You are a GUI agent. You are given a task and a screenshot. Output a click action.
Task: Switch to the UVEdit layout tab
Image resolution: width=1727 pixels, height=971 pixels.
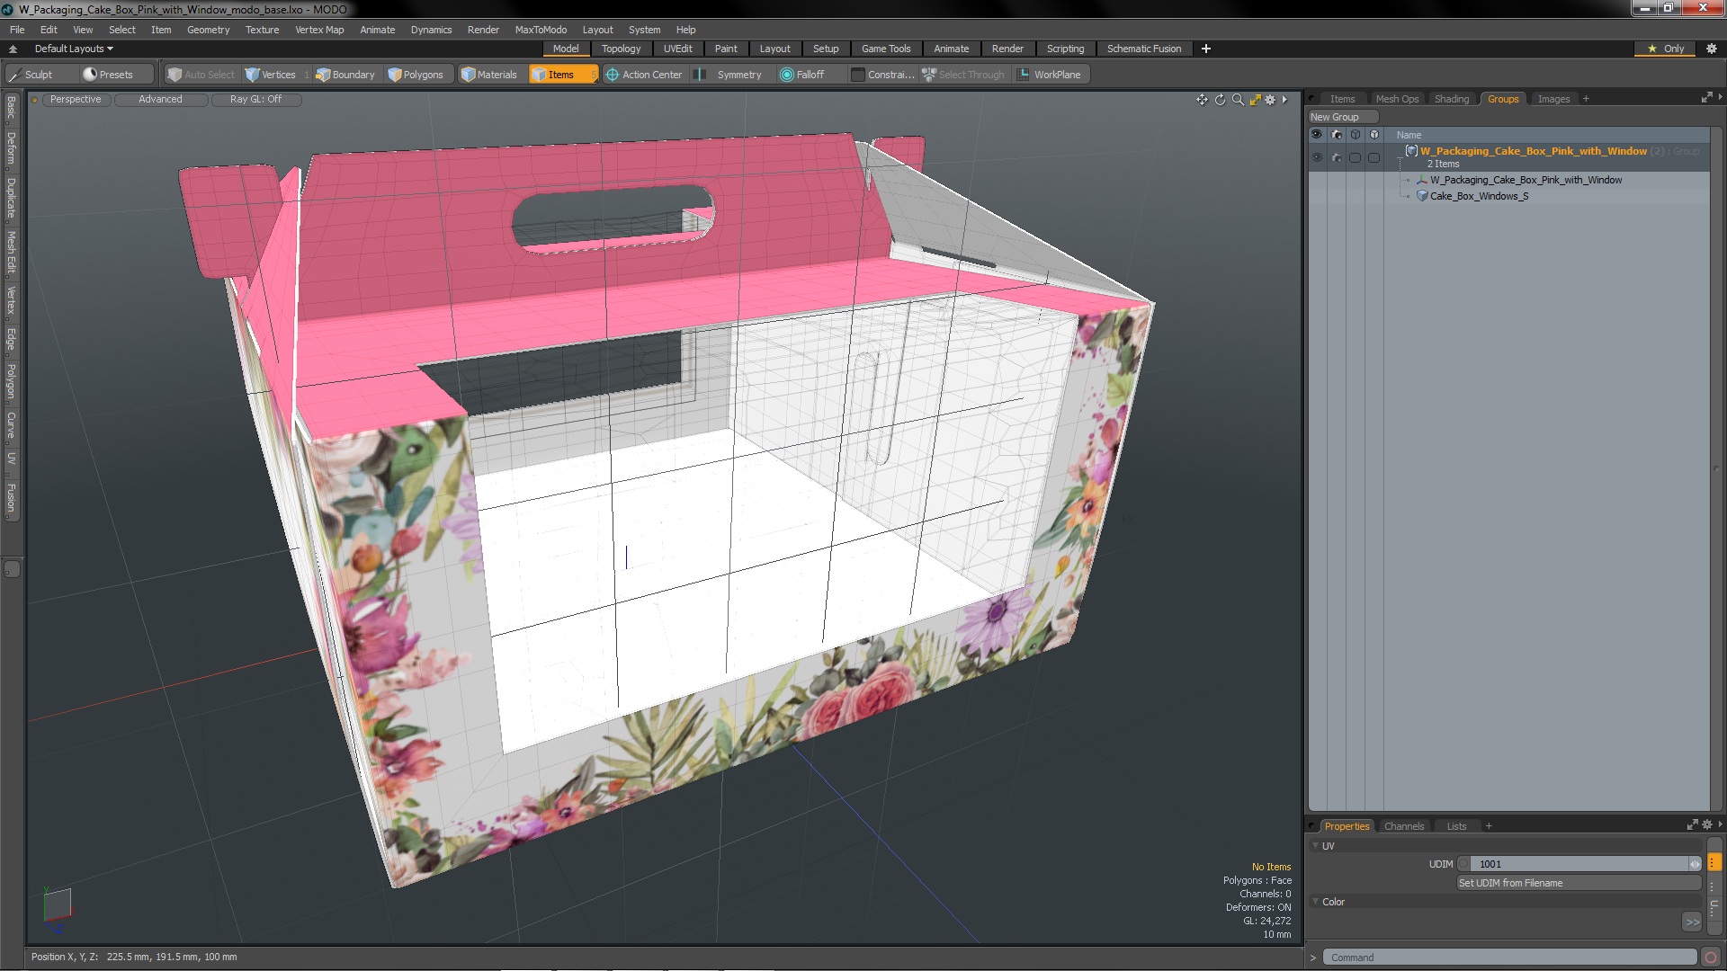point(677,49)
